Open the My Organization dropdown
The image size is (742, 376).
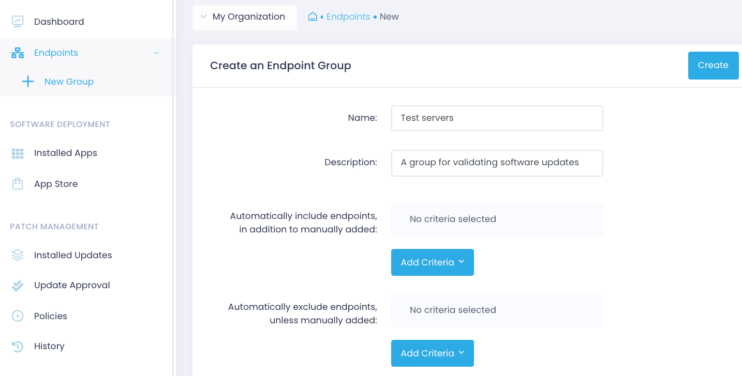click(245, 17)
